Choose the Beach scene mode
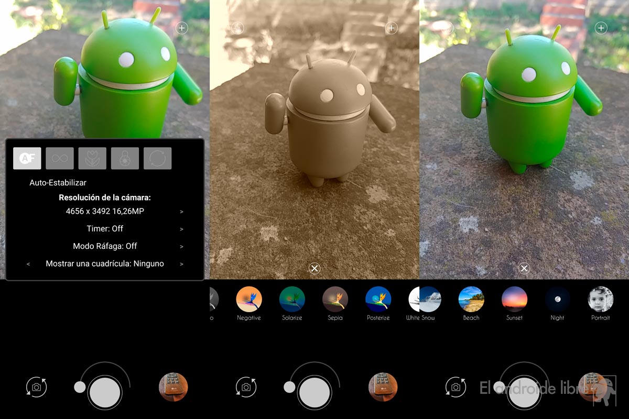The height and width of the screenshot is (419, 629). click(x=471, y=300)
